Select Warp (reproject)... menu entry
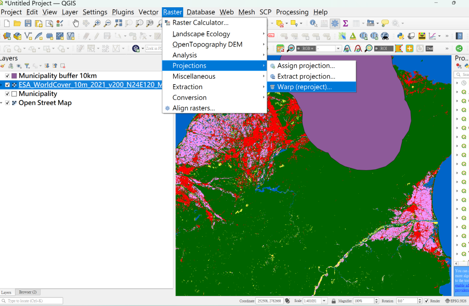This screenshot has height=306, width=469. click(x=311, y=87)
